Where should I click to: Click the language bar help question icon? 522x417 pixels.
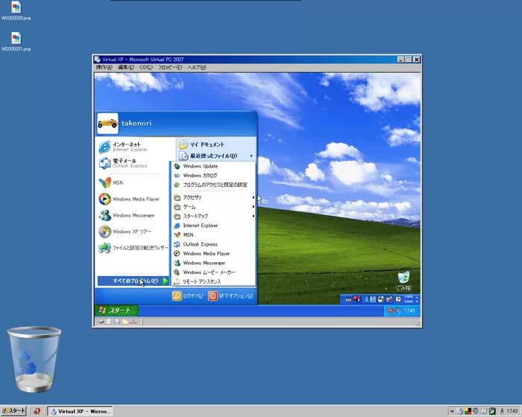tap(397, 299)
